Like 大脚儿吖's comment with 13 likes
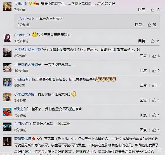The width and height of the screenshot is (165, 155). 152,10
